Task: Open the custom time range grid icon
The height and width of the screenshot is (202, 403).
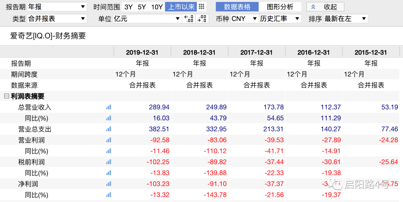Action: coord(201,7)
